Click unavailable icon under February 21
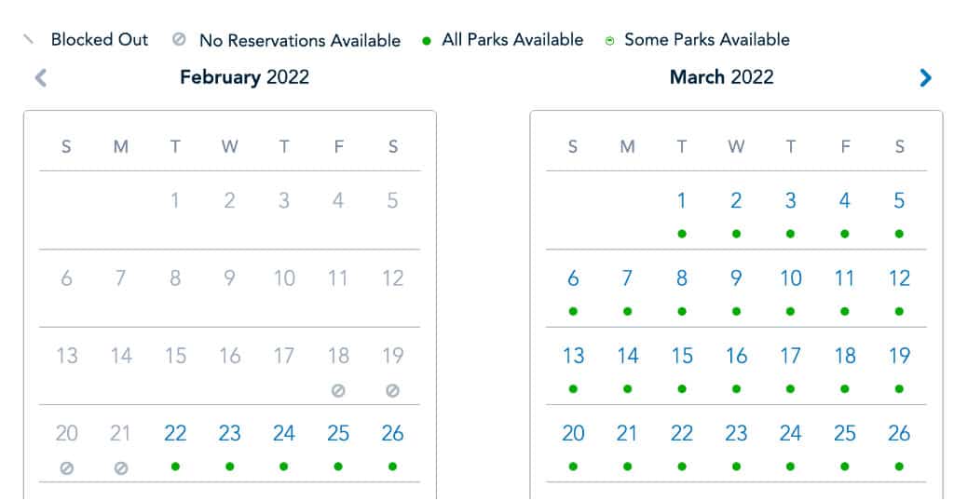The height and width of the screenshot is (501, 954). point(121,468)
